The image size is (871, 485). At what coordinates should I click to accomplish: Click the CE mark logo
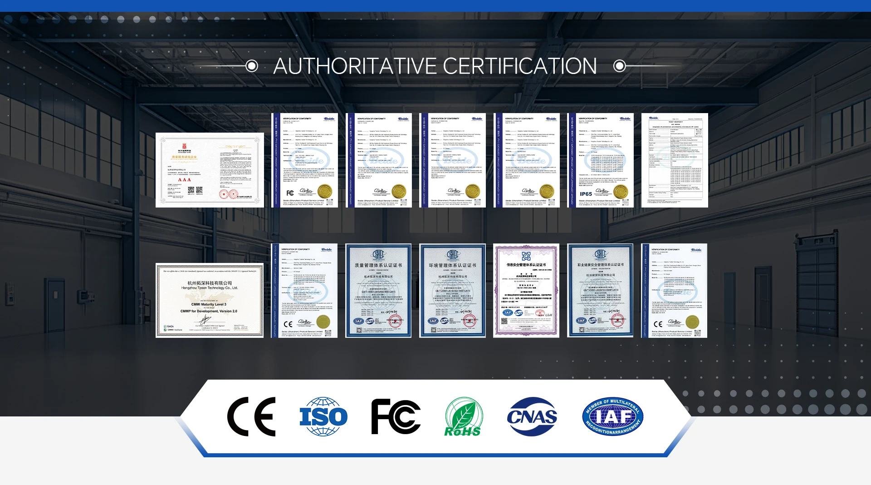pos(251,417)
